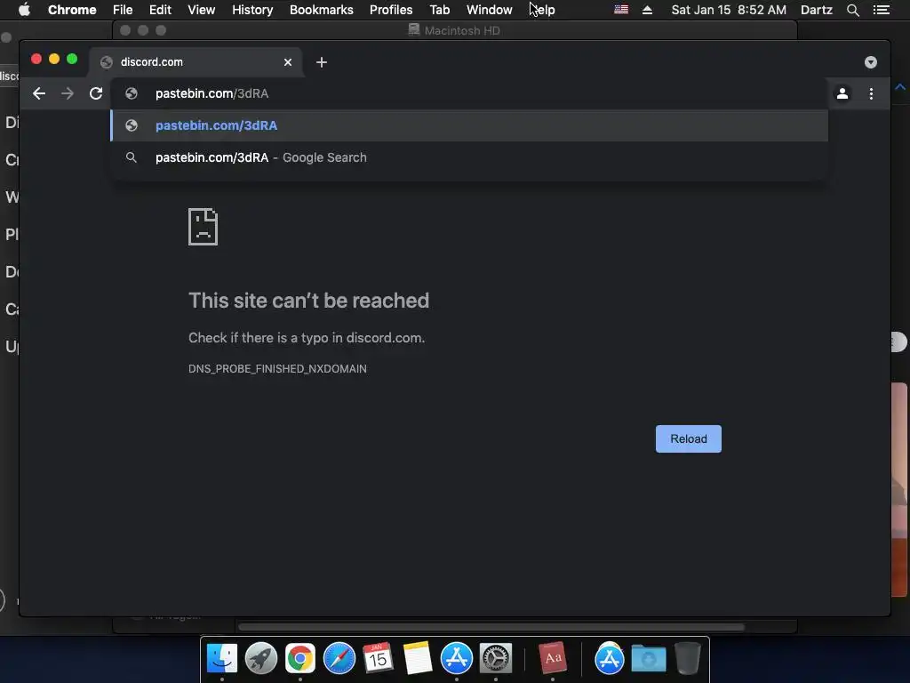Open the tab search dropdown arrow

coord(871,62)
